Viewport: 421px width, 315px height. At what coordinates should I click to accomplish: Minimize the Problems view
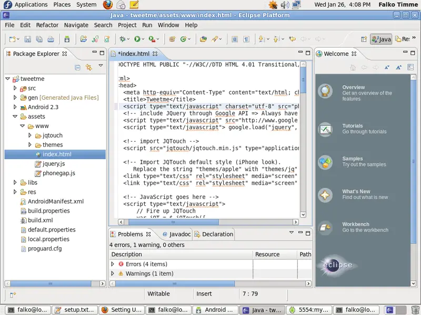(300, 233)
